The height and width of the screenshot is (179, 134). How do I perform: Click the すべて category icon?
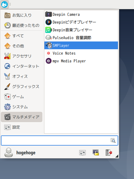tap(7, 36)
